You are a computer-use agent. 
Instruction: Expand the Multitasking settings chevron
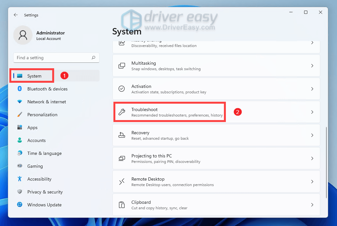tap(312, 66)
